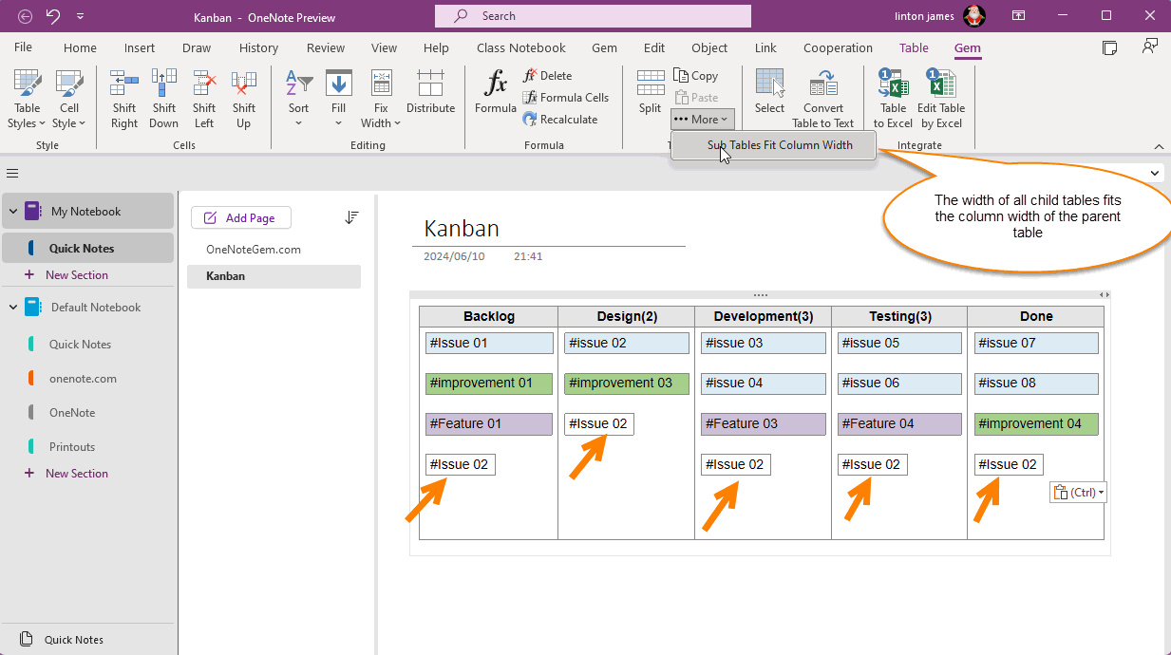This screenshot has width=1171, height=655.
Task: Click Recalculate in the Formula group
Action: tap(565, 119)
